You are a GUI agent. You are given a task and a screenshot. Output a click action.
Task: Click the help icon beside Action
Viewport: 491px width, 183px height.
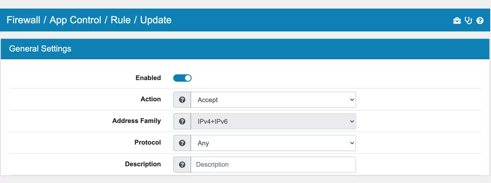[182, 99]
